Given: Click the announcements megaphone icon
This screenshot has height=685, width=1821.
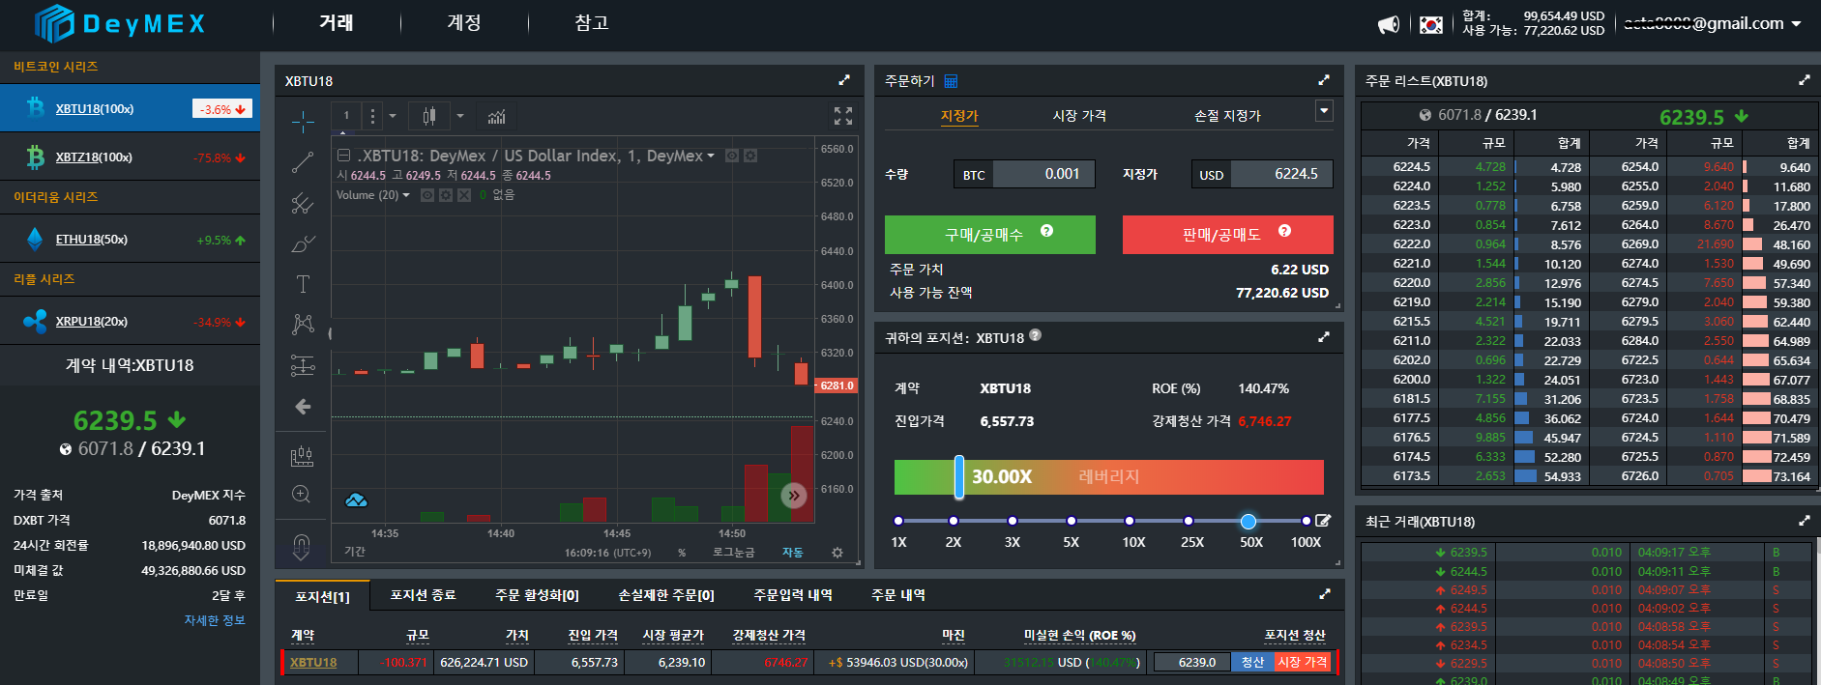Looking at the screenshot, I should pos(1389,24).
